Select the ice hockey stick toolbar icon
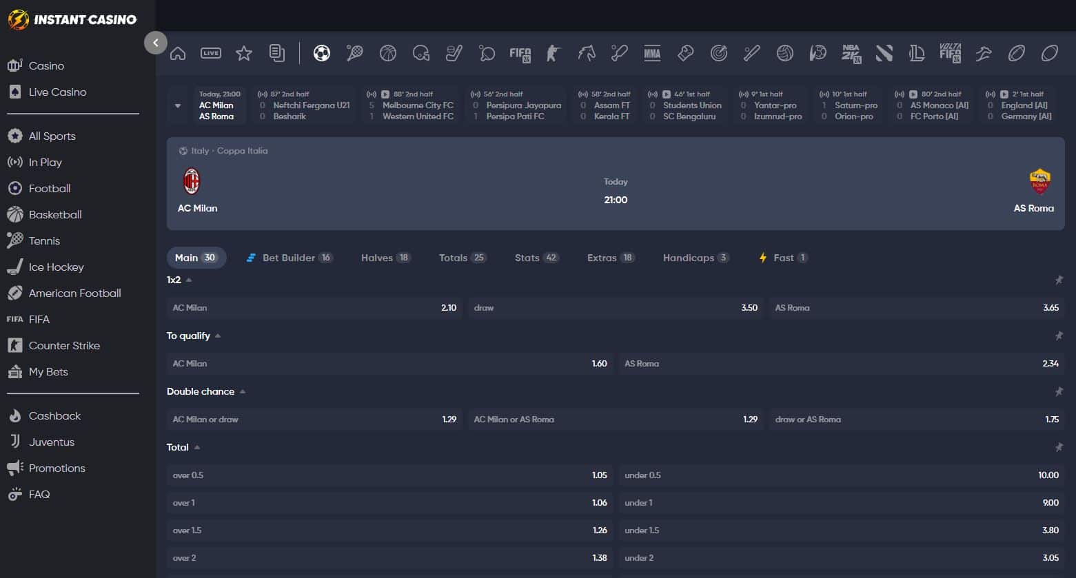Screen dimensions: 1076x578 pyautogui.click(x=454, y=53)
